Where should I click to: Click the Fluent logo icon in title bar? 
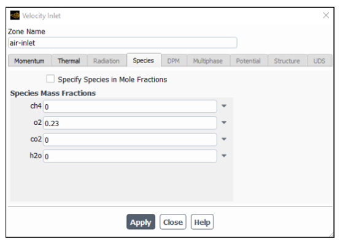pyautogui.click(x=15, y=15)
